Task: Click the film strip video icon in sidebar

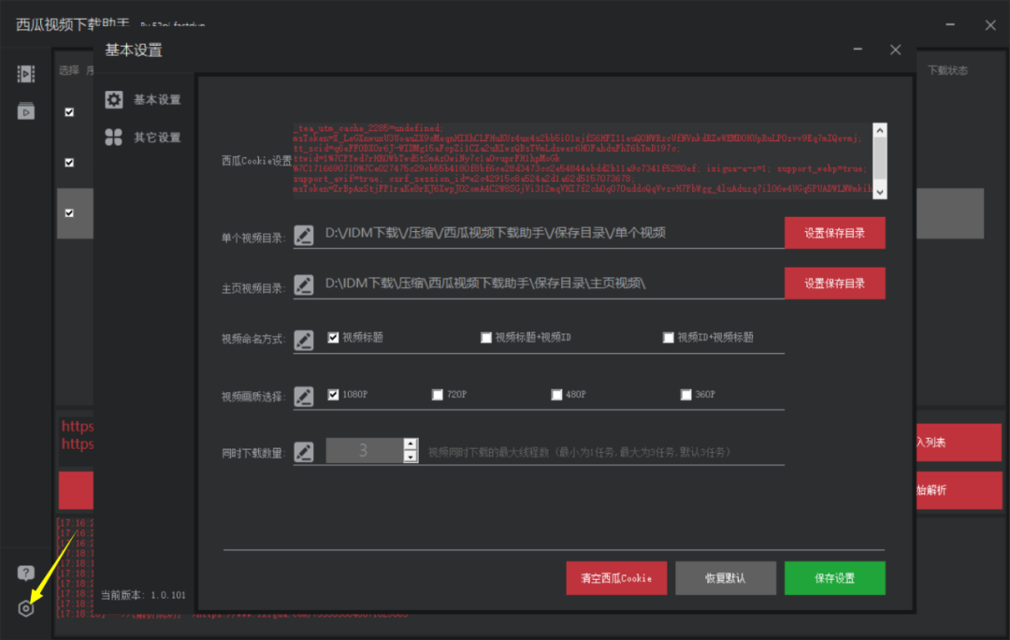Action: (26, 74)
